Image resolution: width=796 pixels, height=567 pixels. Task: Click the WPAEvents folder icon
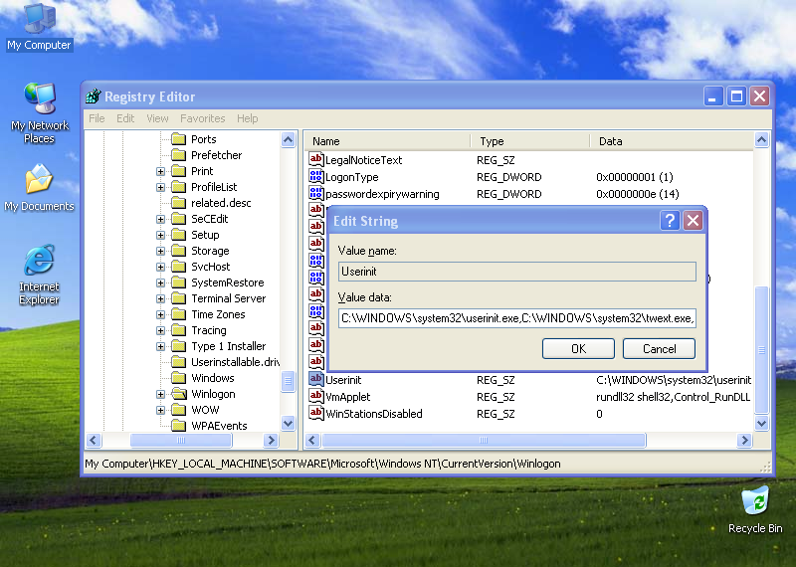(x=179, y=426)
